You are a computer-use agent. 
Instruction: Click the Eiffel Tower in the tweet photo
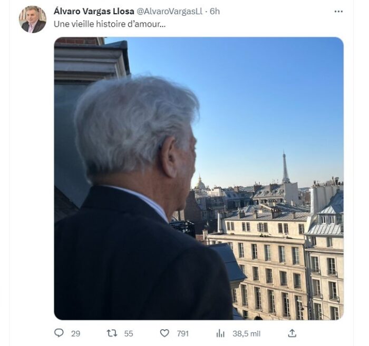click(286, 168)
